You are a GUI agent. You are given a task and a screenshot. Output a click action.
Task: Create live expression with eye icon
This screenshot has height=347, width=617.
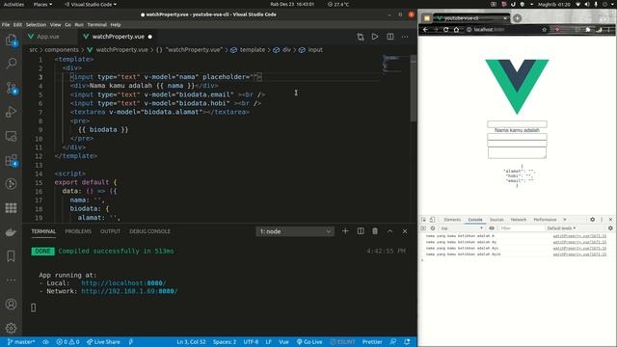click(x=492, y=228)
